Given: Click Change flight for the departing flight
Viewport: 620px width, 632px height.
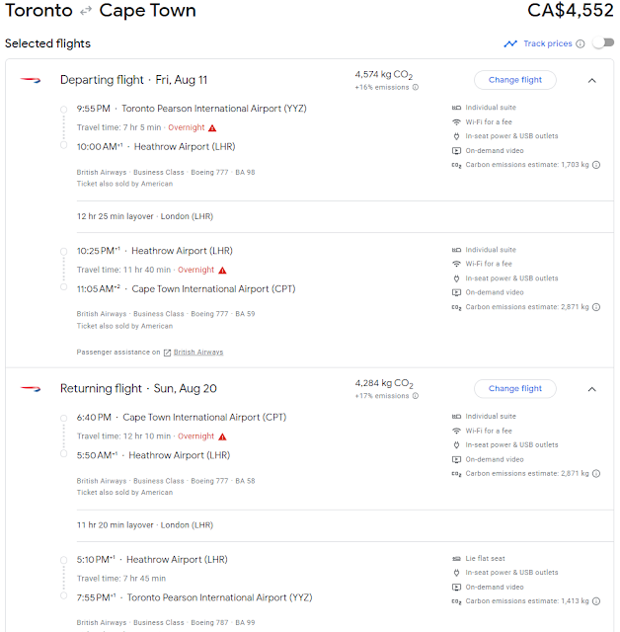Looking at the screenshot, I should [514, 80].
